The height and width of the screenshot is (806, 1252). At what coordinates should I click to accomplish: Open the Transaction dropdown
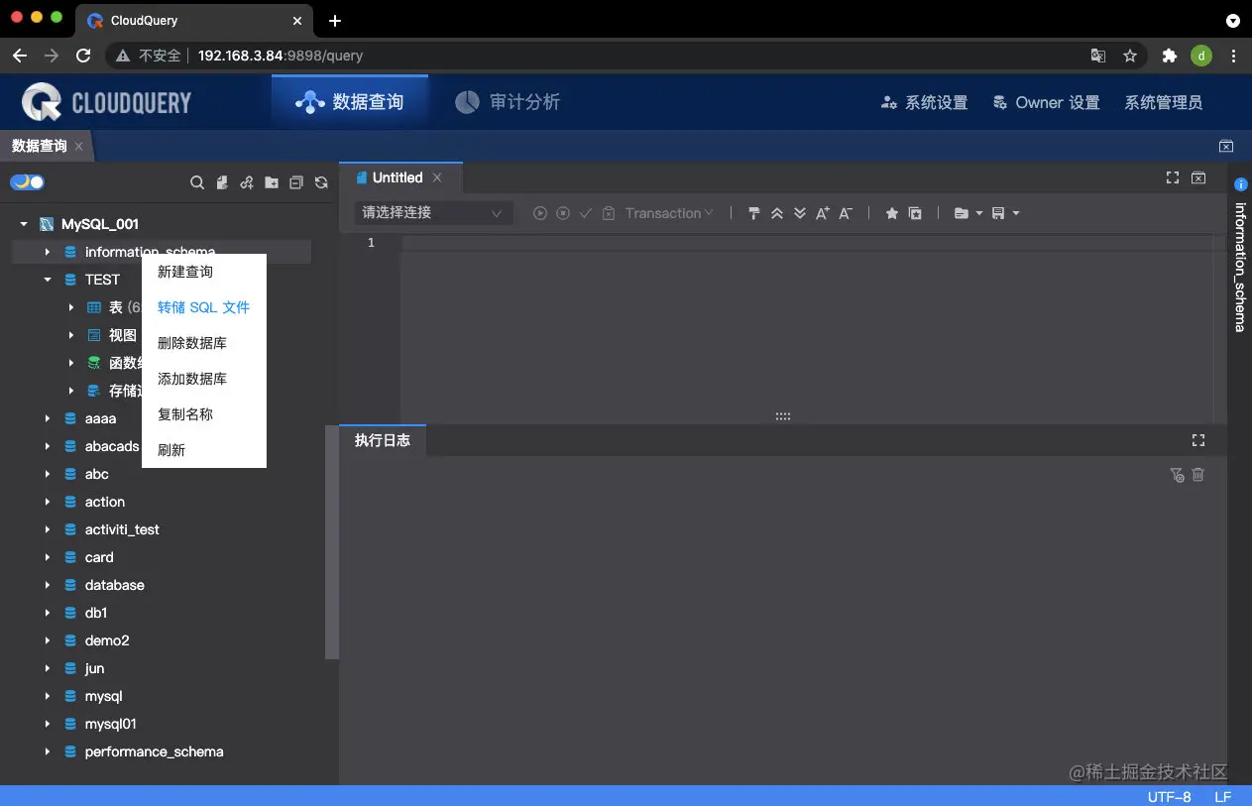(x=669, y=213)
